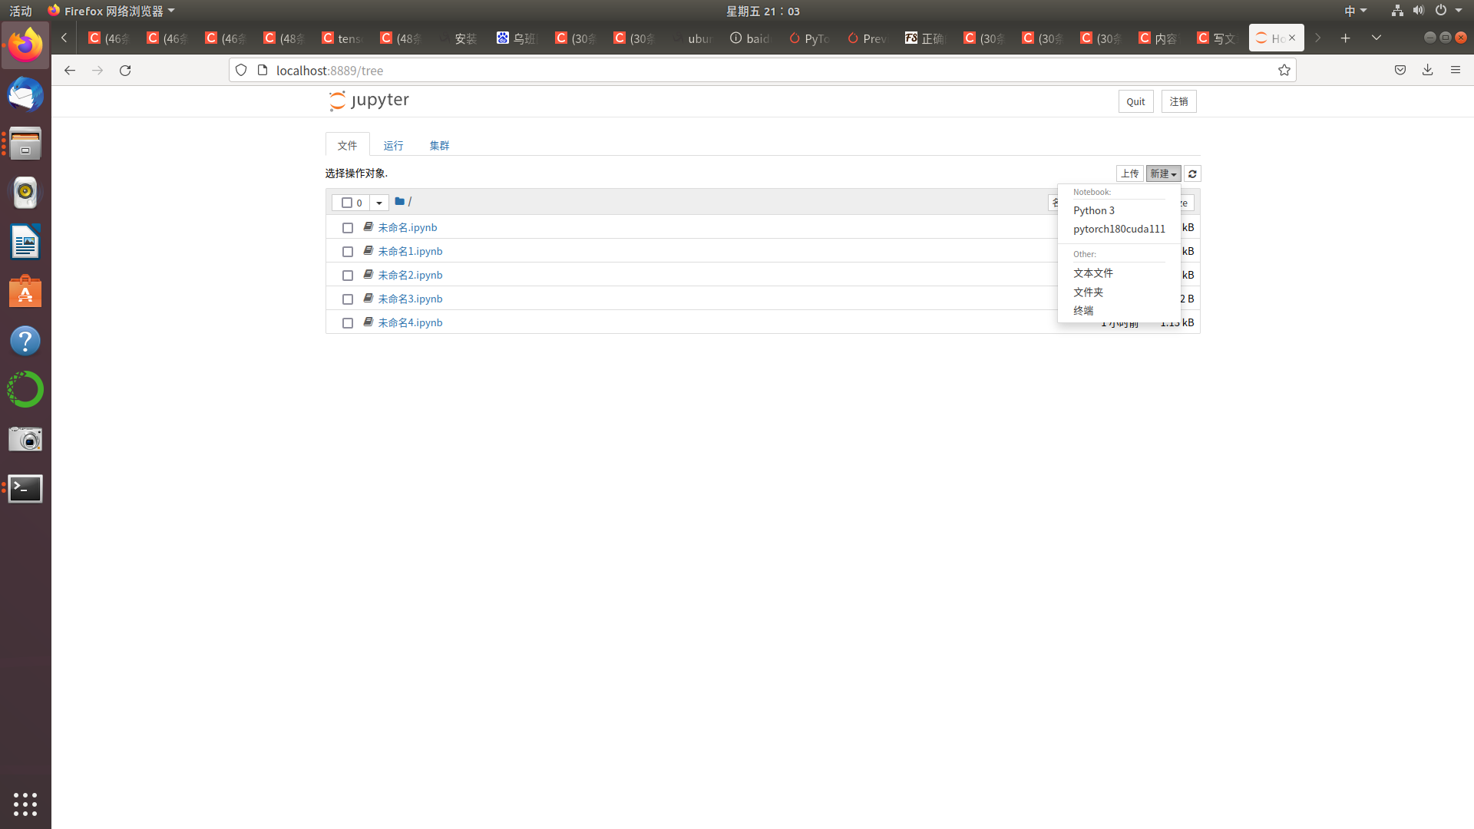The width and height of the screenshot is (1474, 829).
Task: Open Ubuntu Software in the dock
Action: pyautogui.click(x=25, y=292)
